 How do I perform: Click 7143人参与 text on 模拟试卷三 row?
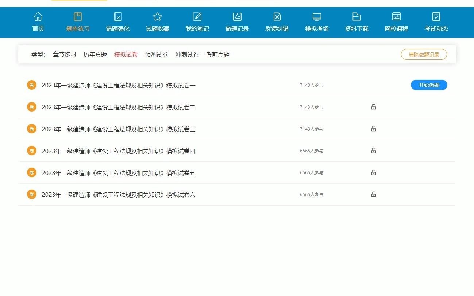312,129
